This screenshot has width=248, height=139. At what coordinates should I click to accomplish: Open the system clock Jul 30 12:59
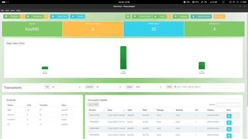pyautogui.click(x=124, y=2)
